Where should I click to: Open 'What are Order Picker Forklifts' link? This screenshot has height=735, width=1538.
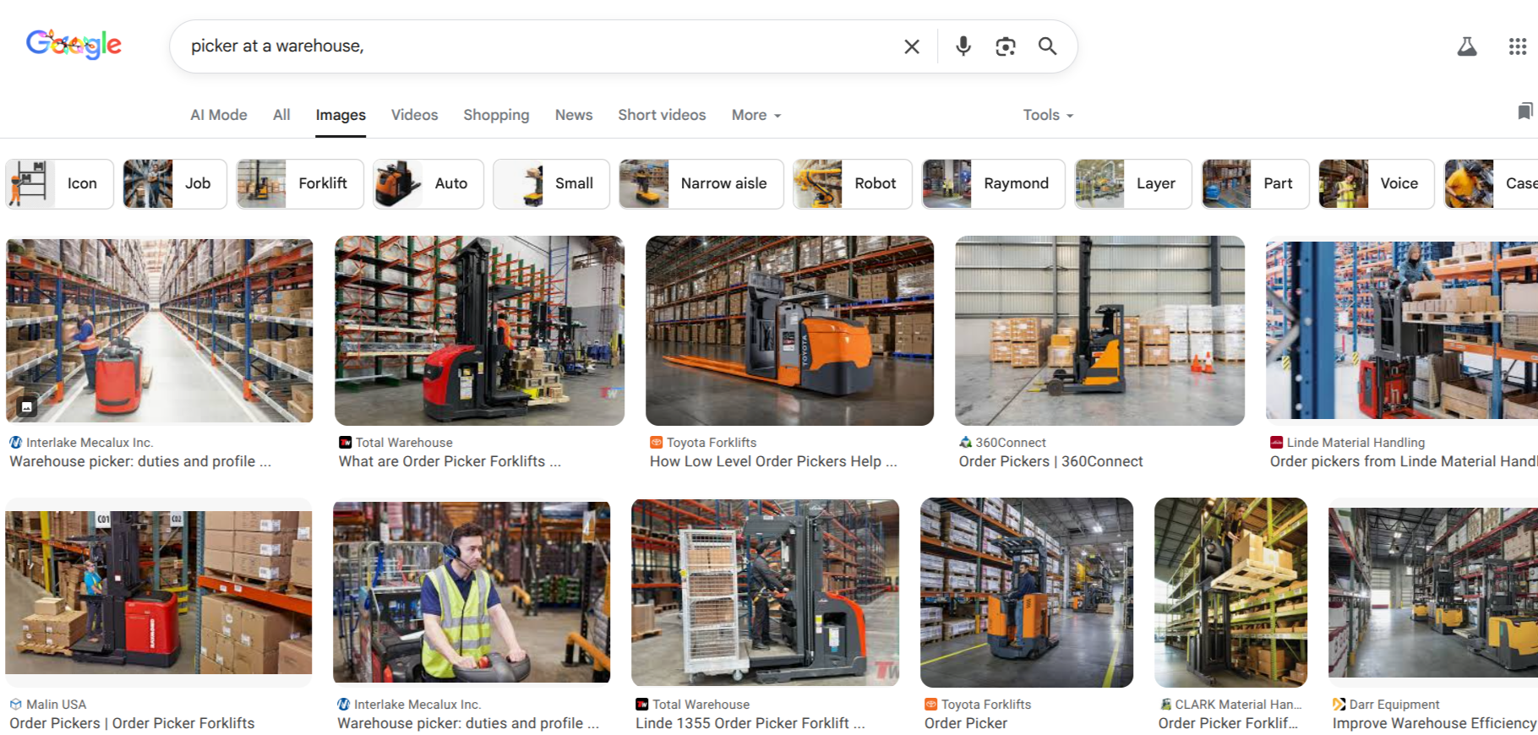point(450,461)
